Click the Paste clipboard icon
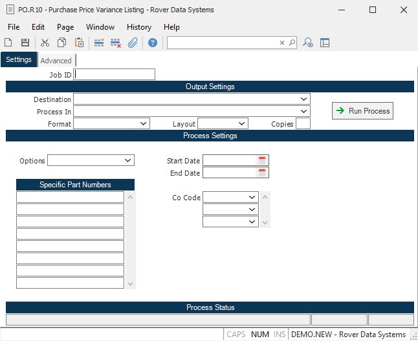418x341 pixels. click(x=79, y=43)
